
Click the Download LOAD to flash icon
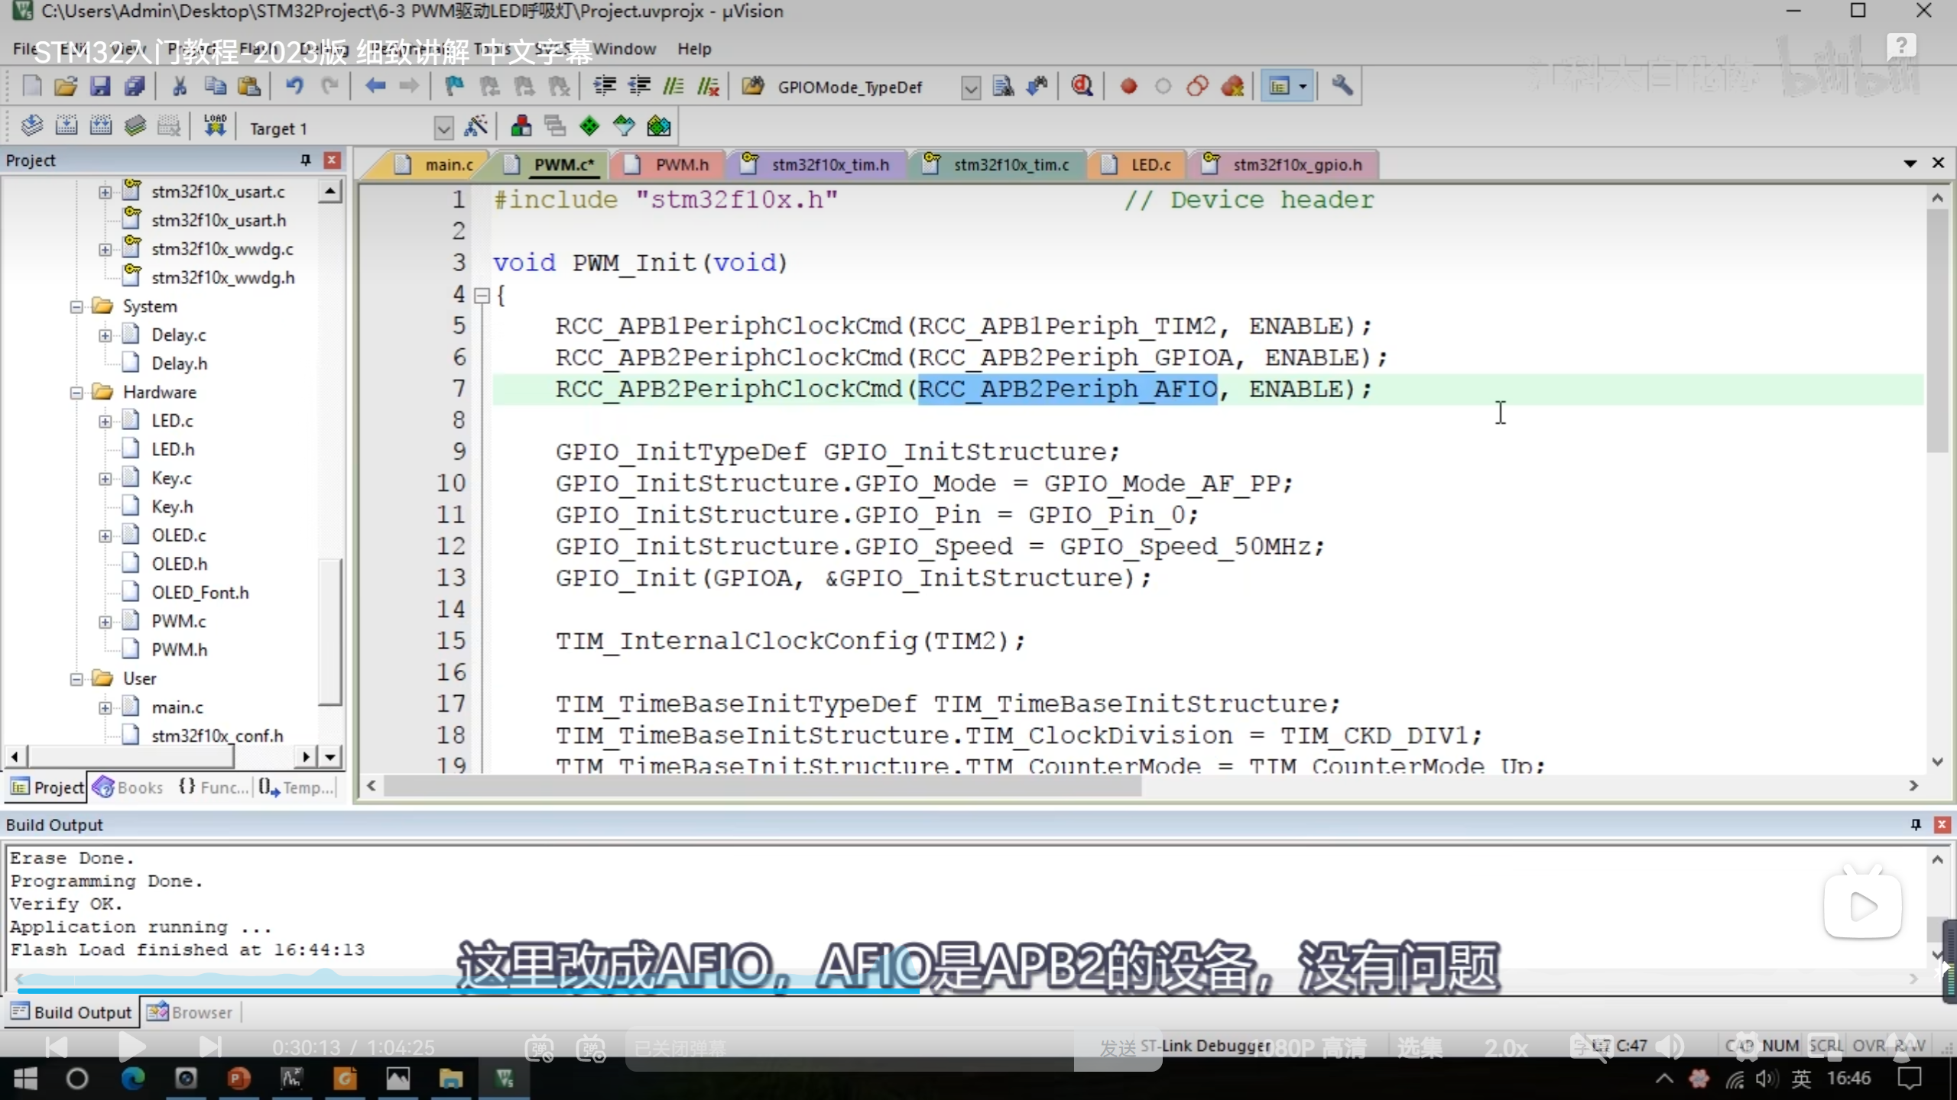(215, 126)
